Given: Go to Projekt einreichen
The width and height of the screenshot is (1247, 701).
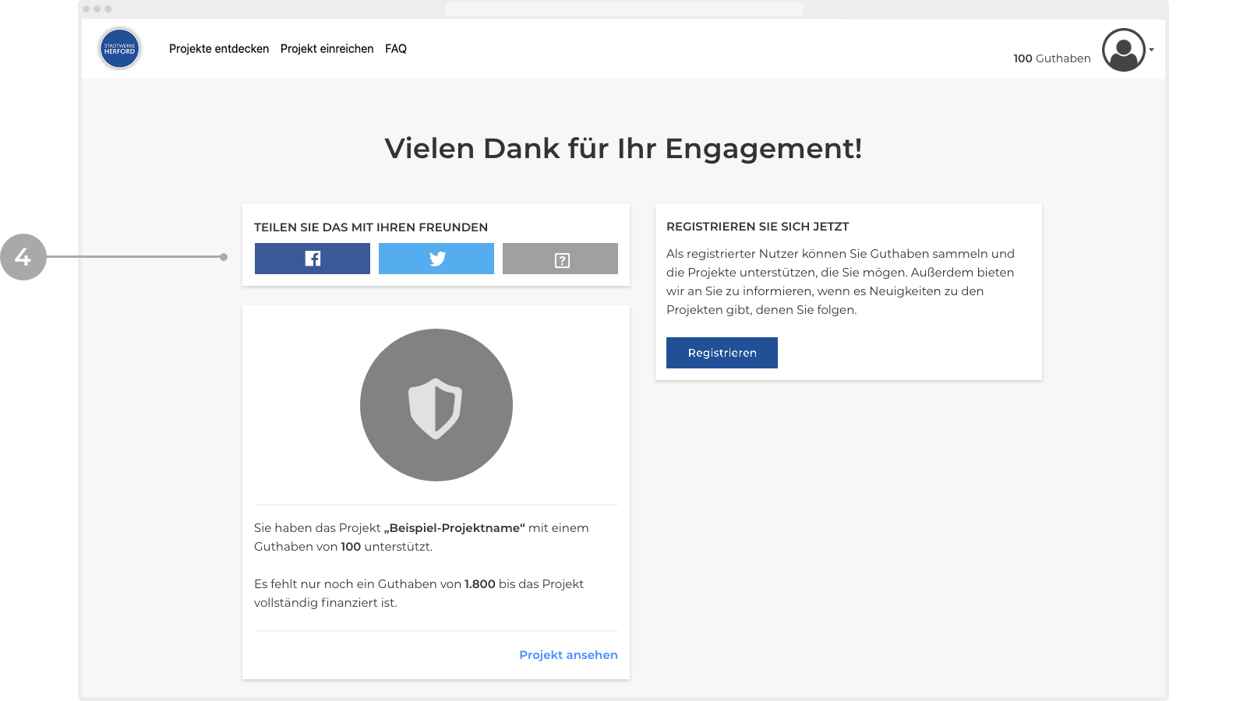Looking at the screenshot, I should point(327,48).
